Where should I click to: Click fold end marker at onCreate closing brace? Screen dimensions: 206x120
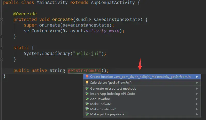pos(2,37)
